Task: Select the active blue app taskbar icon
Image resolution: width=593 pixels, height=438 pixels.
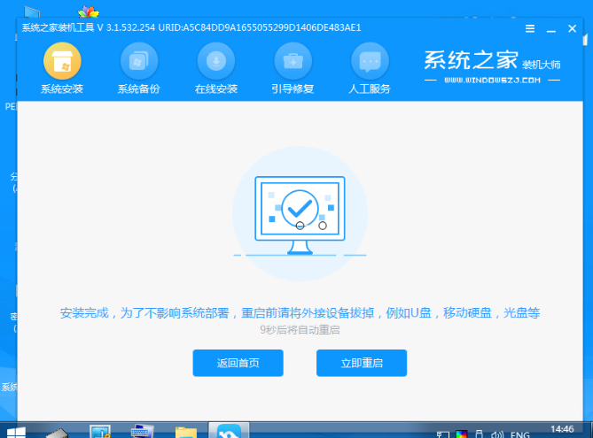Action: pyautogui.click(x=229, y=432)
